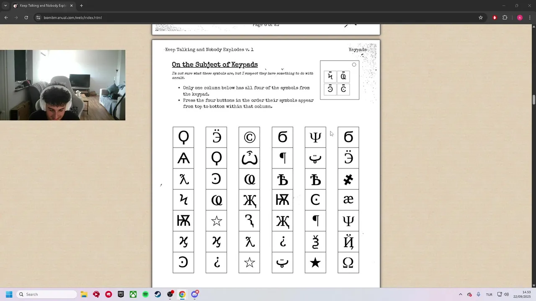Open the Extensions puzzle-piece menu
This screenshot has height=301, width=536.
click(x=505, y=18)
